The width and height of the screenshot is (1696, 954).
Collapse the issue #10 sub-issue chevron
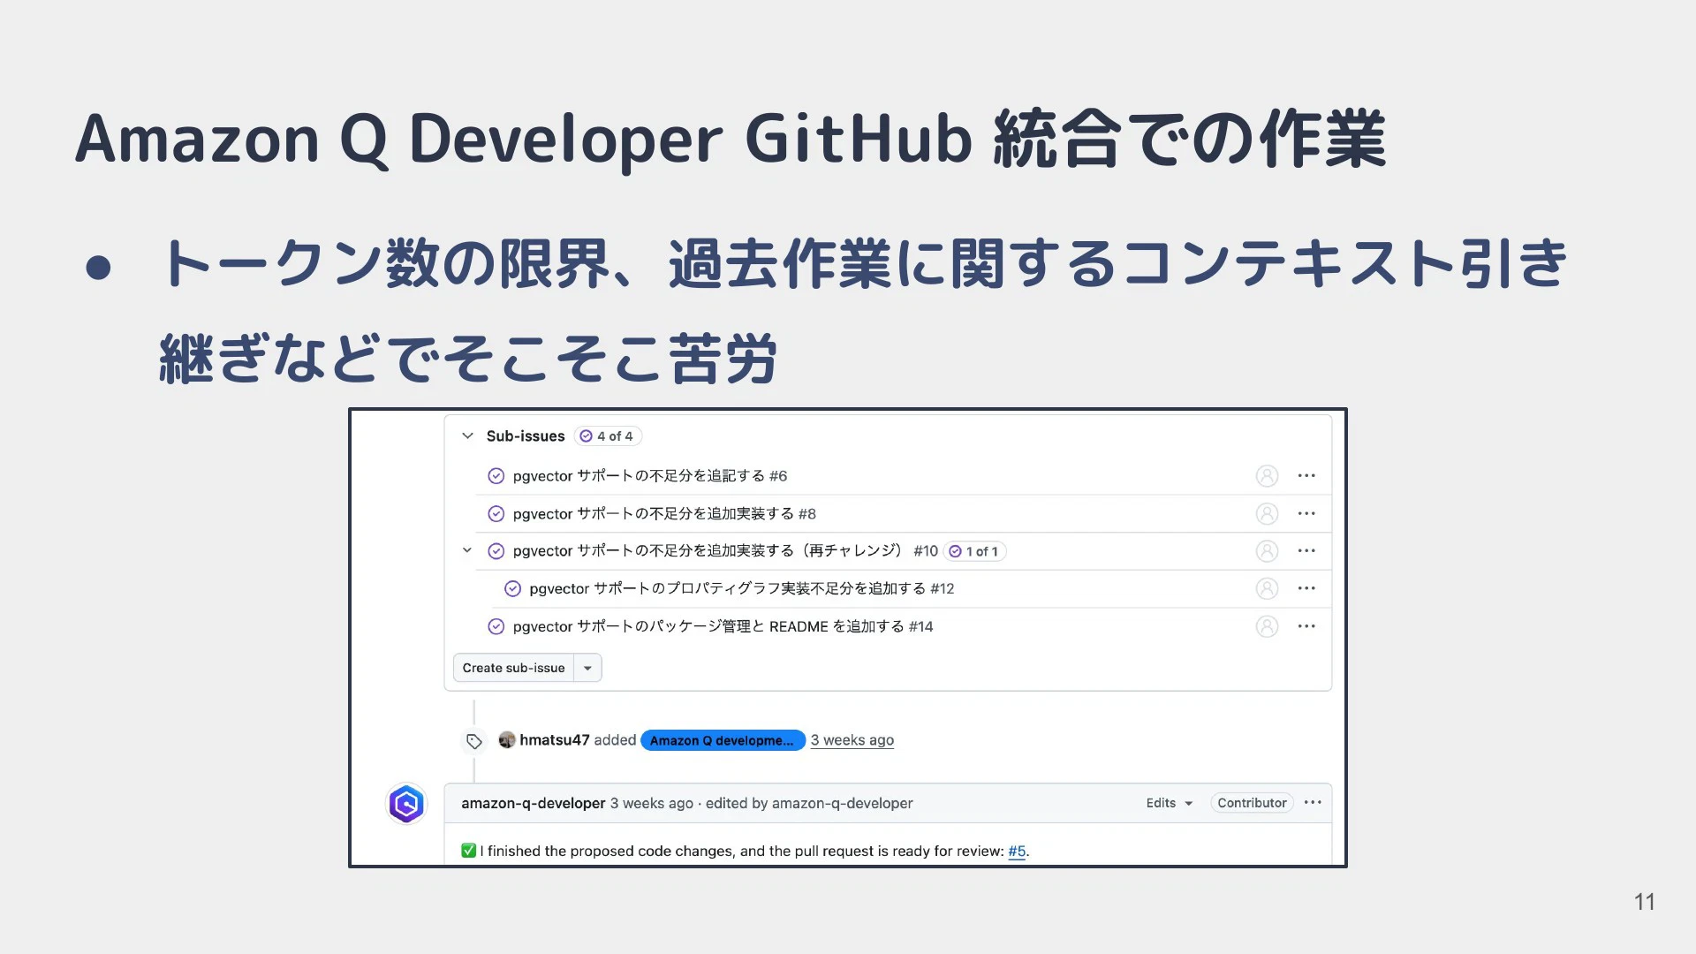coord(467,550)
